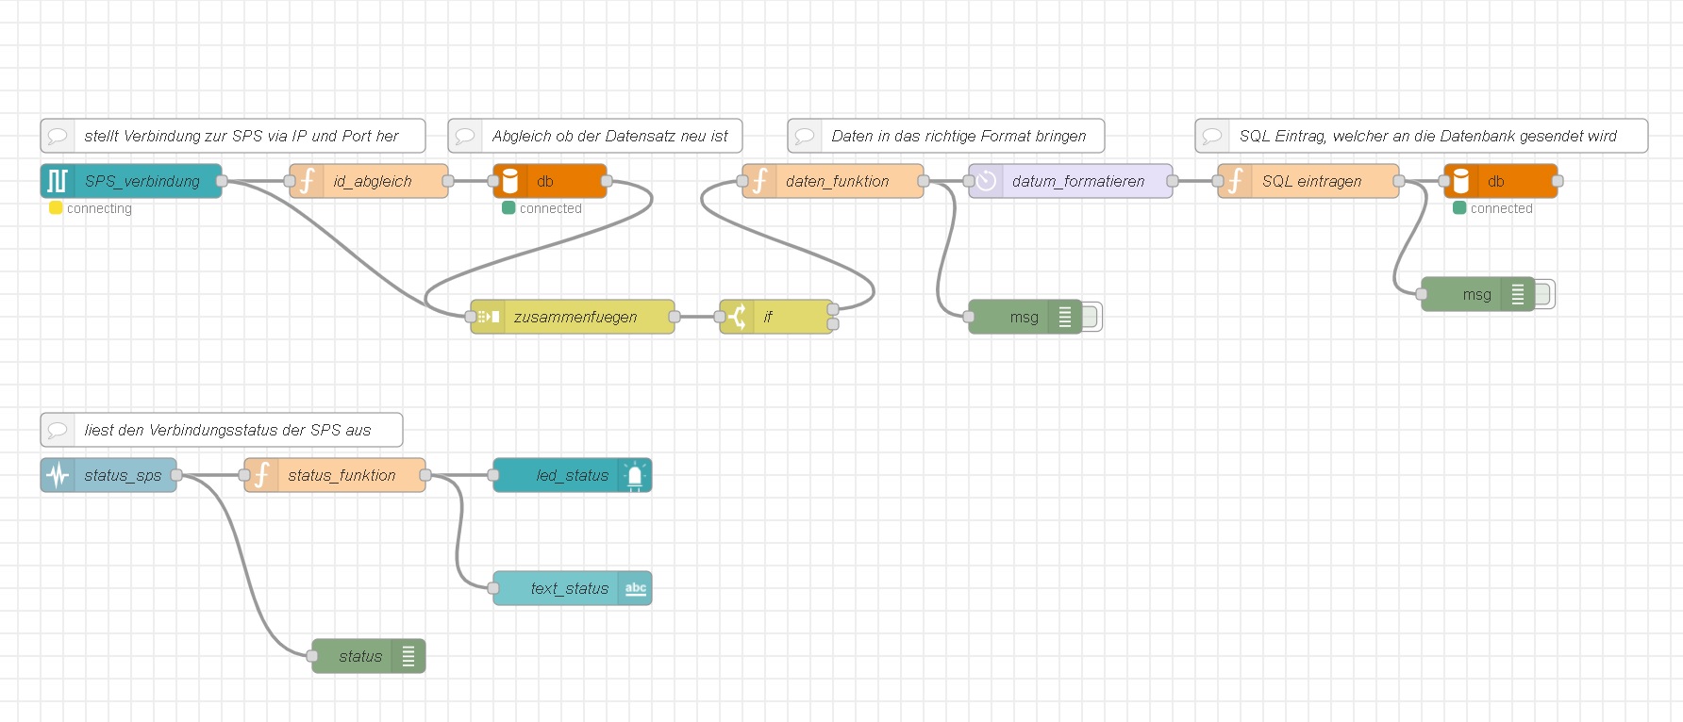Click the abc icon on text_status node
Image resolution: width=1683 pixels, height=722 pixels.
coord(635,588)
